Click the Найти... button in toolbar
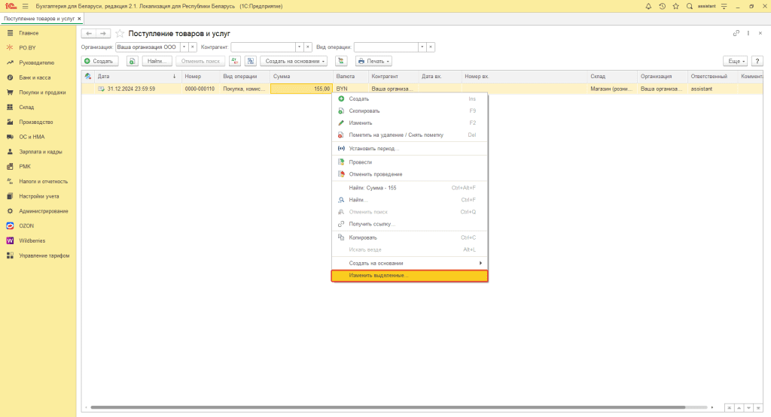 pos(156,61)
